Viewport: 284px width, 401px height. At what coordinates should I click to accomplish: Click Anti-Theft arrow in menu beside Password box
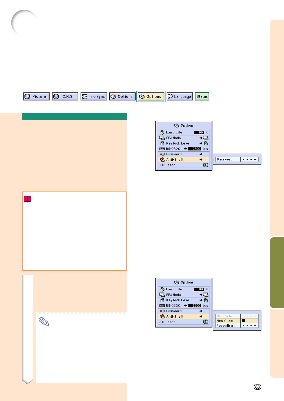click(201, 160)
